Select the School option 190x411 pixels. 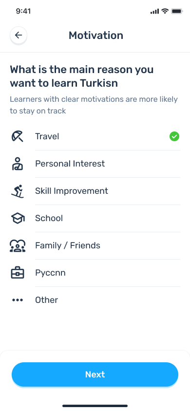click(95, 218)
